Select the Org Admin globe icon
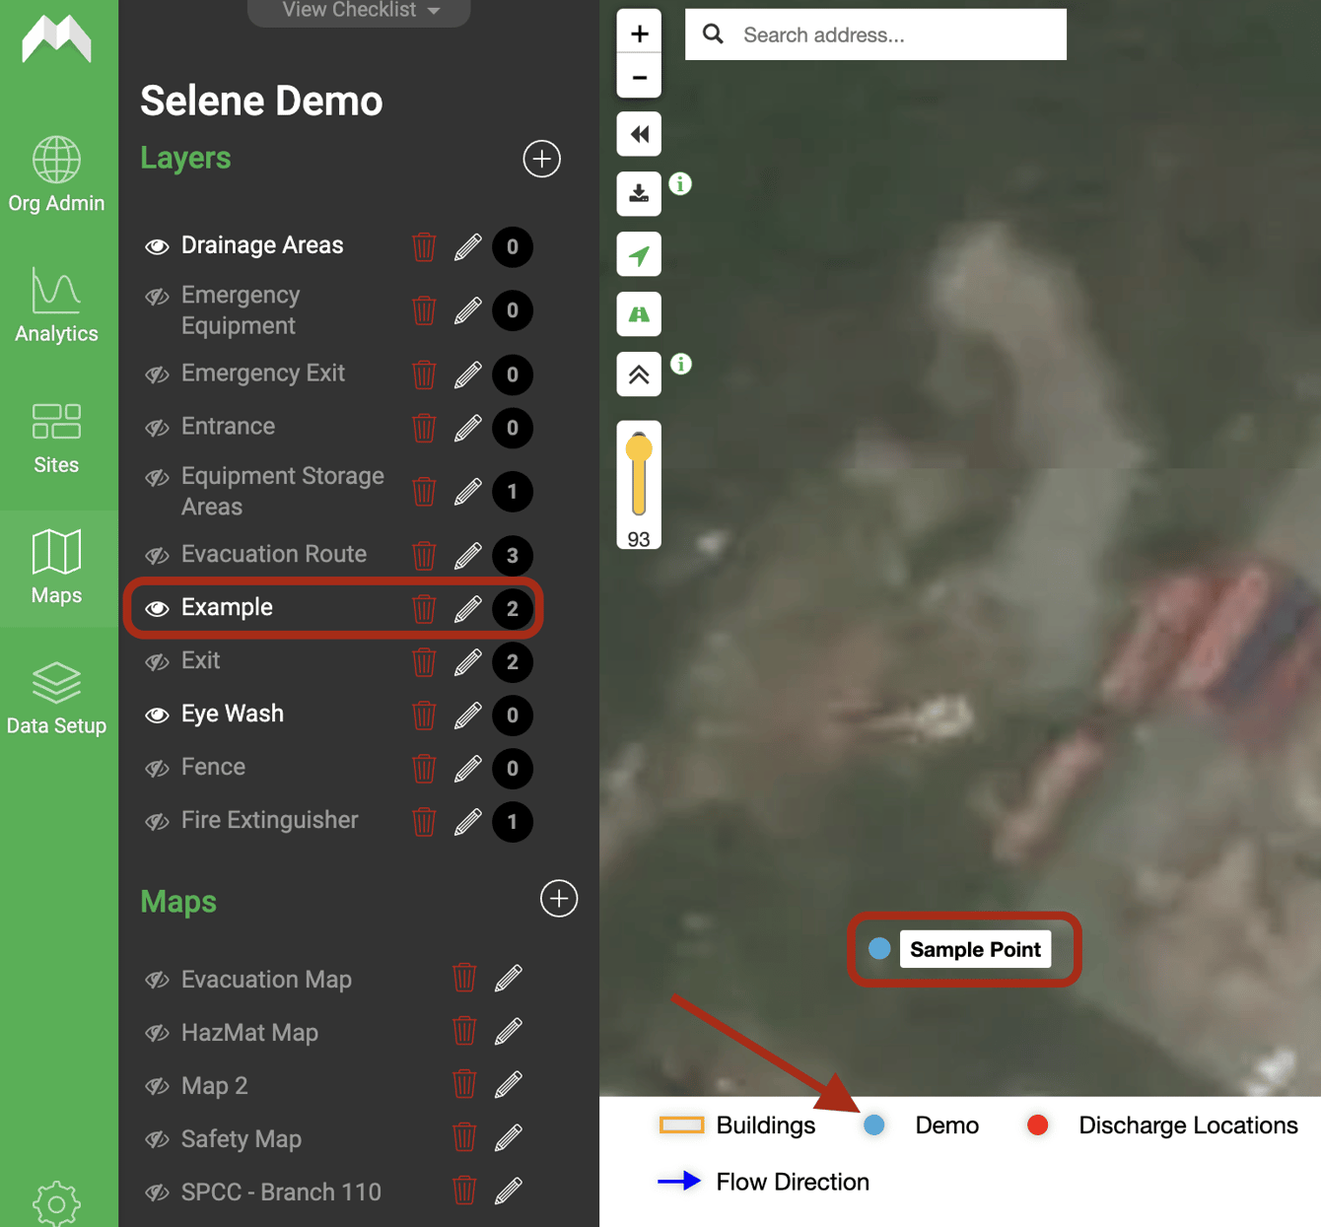Image resolution: width=1321 pixels, height=1227 pixels. click(x=56, y=160)
